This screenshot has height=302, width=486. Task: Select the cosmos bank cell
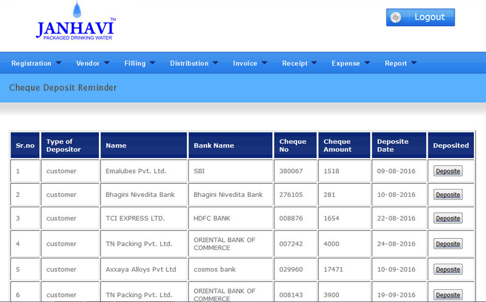230,269
